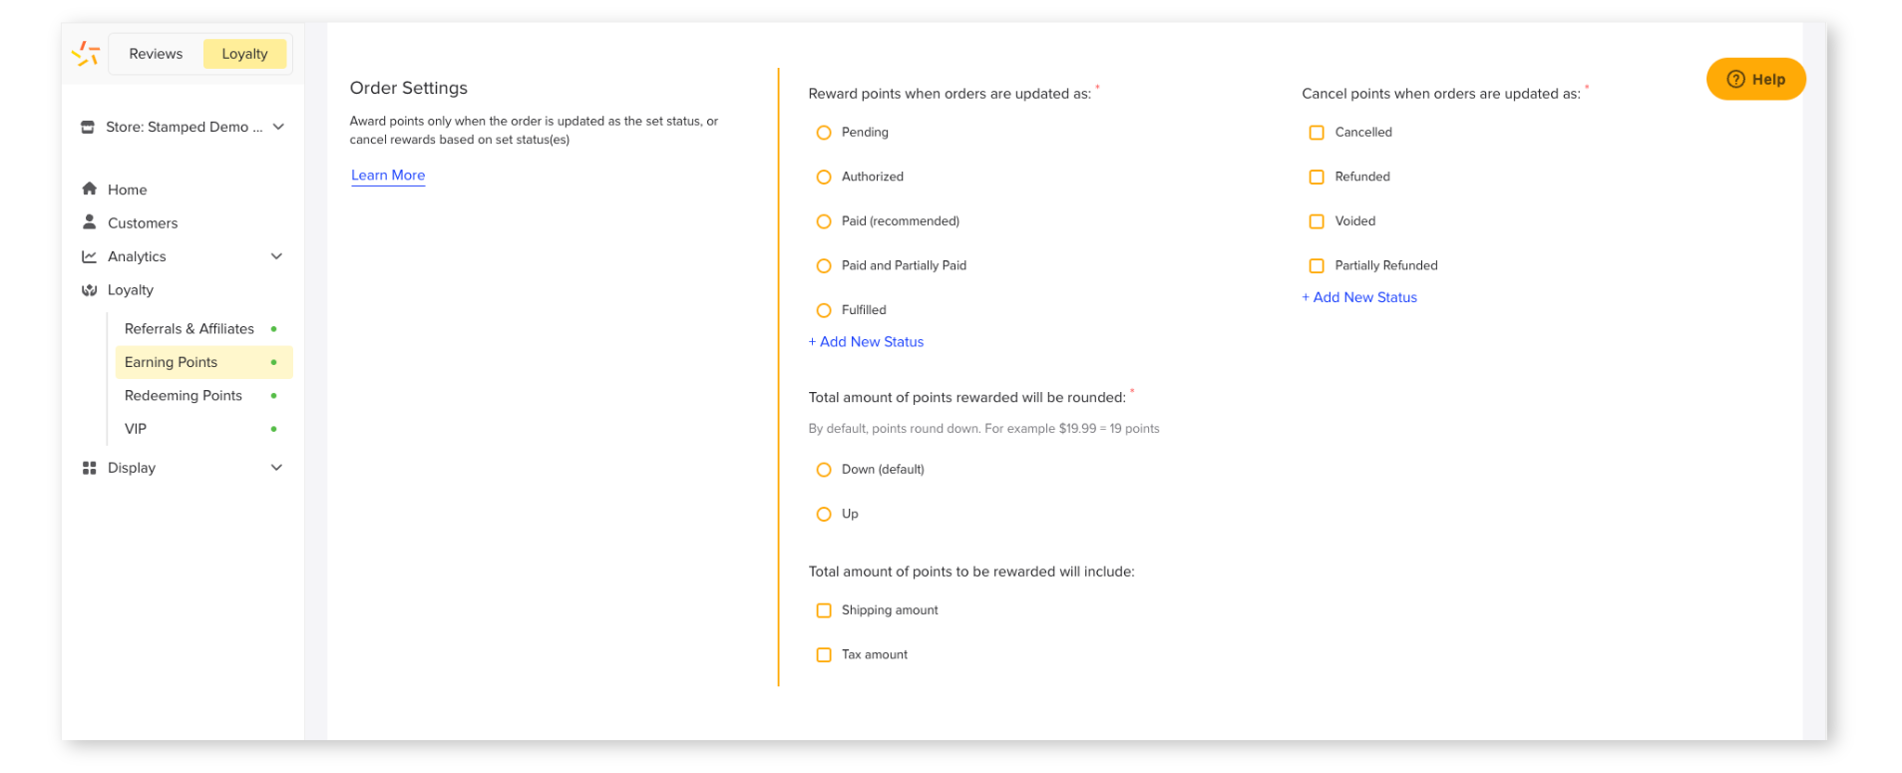Check the Tax amount checkbox
This screenshot has width=1902, height=773.
(x=824, y=655)
